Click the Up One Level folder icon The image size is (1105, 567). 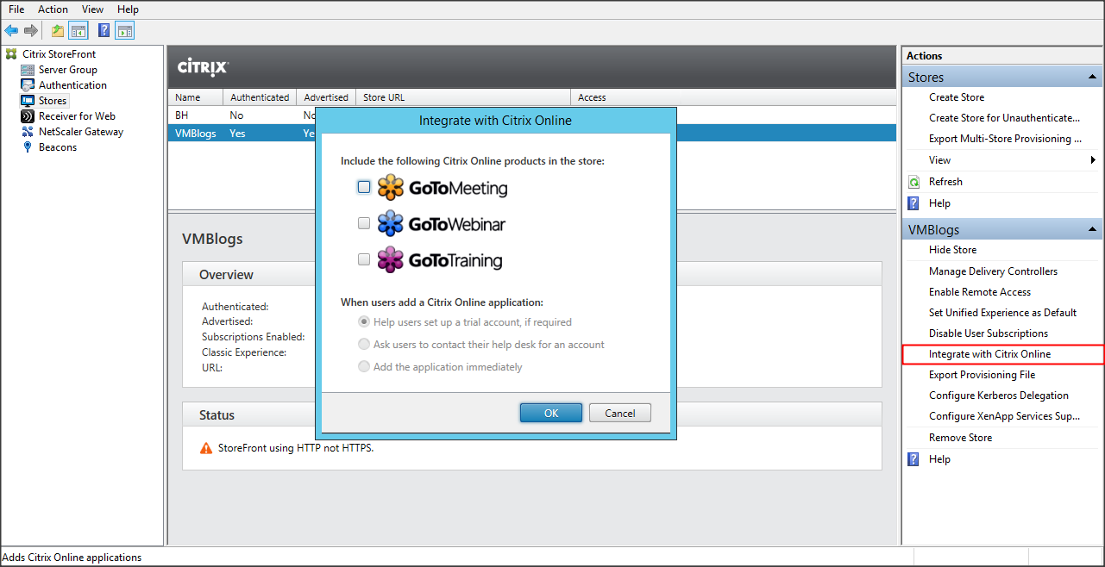point(57,31)
